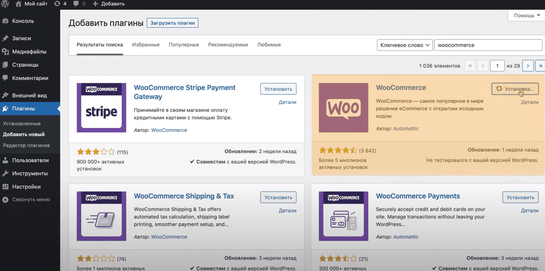Open the Ключевое слово search type dropdown
This screenshot has width=545, height=271.
point(405,45)
